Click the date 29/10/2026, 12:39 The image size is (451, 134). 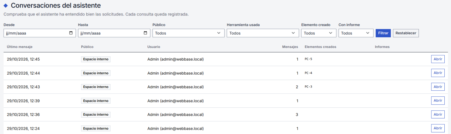(x=23, y=101)
